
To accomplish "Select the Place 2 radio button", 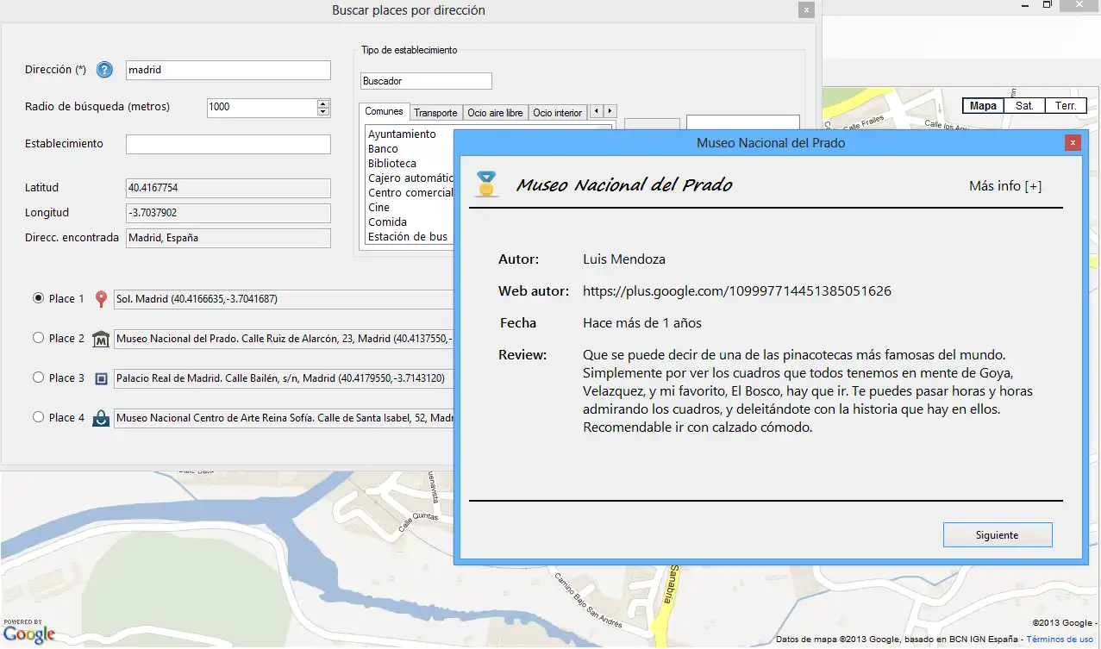I will (38, 338).
